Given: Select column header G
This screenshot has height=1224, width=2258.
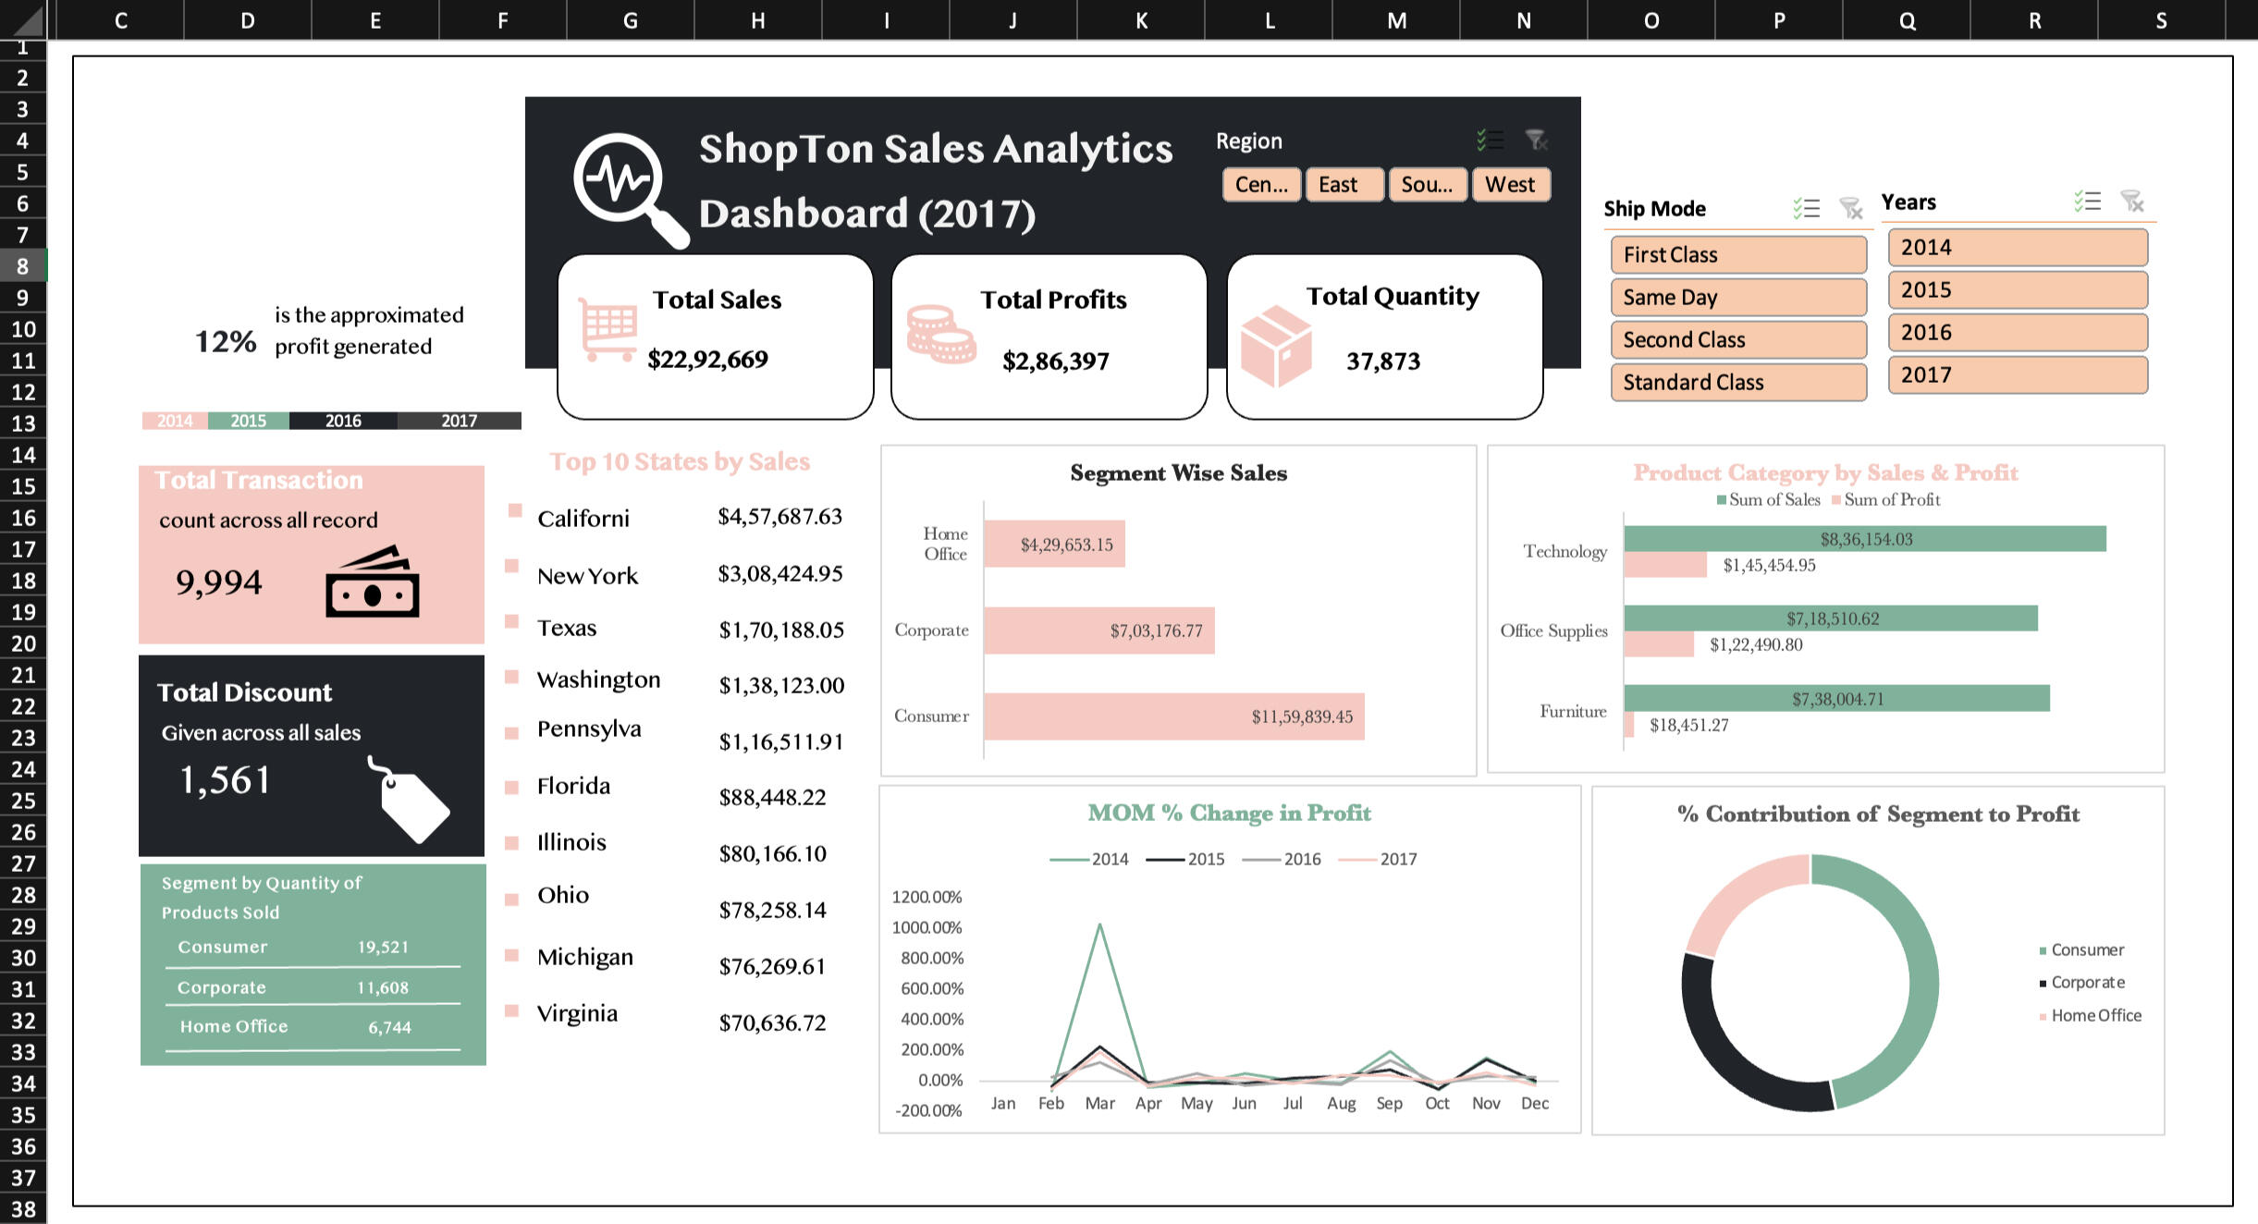Looking at the screenshot, I should coord(630,20).
